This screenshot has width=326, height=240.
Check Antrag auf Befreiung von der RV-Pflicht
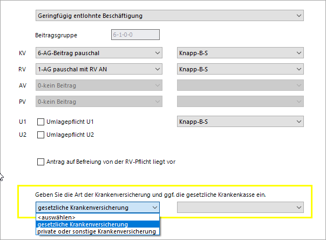40,162
